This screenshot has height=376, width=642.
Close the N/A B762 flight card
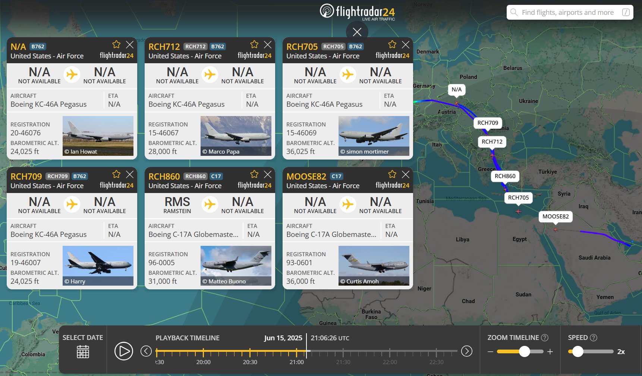tap(130, 45)
